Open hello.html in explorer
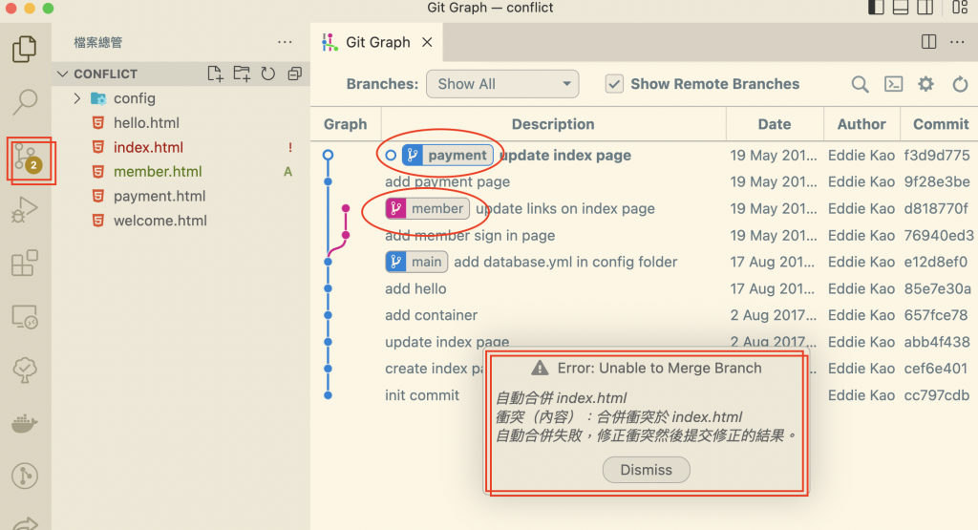This screenshot has height=530, width=978. click(181, 123)
